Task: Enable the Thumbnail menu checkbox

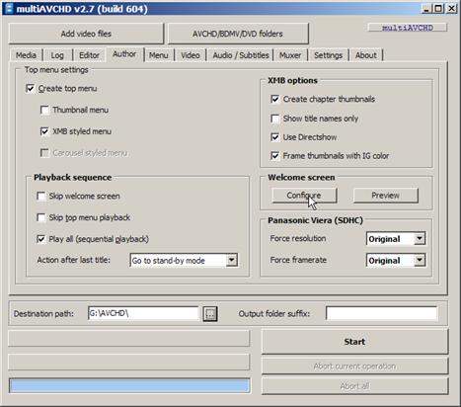Action: pyautogui.click(x=44, y=110)
